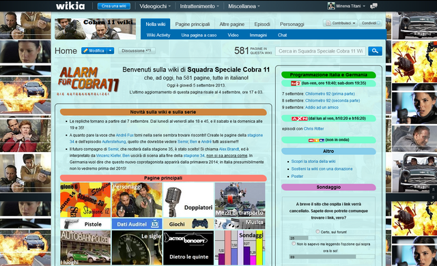437x266 pixels.
Task: Expand the Intrattenimento menu
Action: tap(199, 6)
